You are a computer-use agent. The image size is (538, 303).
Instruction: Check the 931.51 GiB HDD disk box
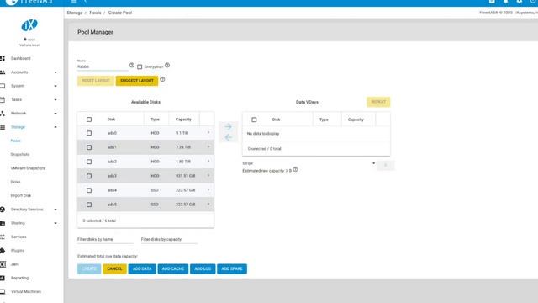[89, 176]
